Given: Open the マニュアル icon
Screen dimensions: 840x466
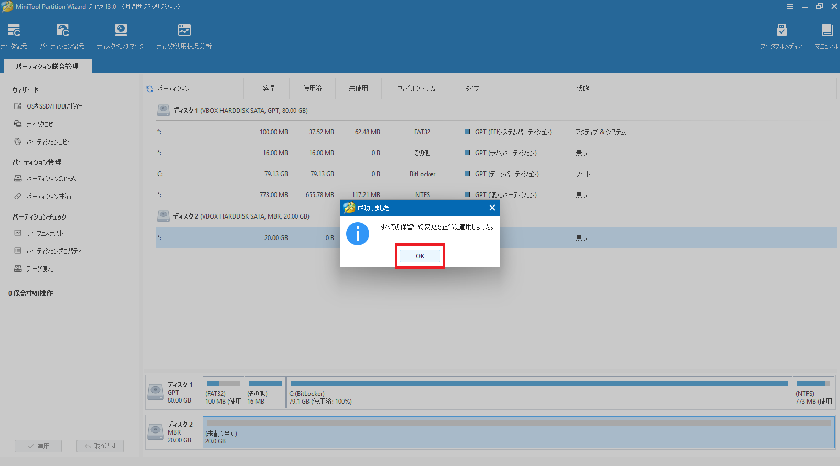Looking at the screenshot, I should tap(826, 36).
